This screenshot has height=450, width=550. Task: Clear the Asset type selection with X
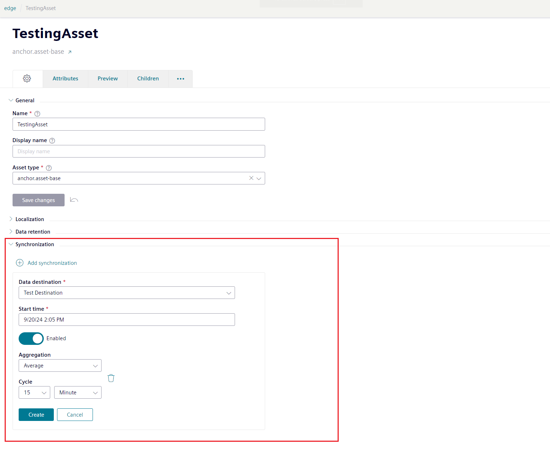tap(251, 178)
